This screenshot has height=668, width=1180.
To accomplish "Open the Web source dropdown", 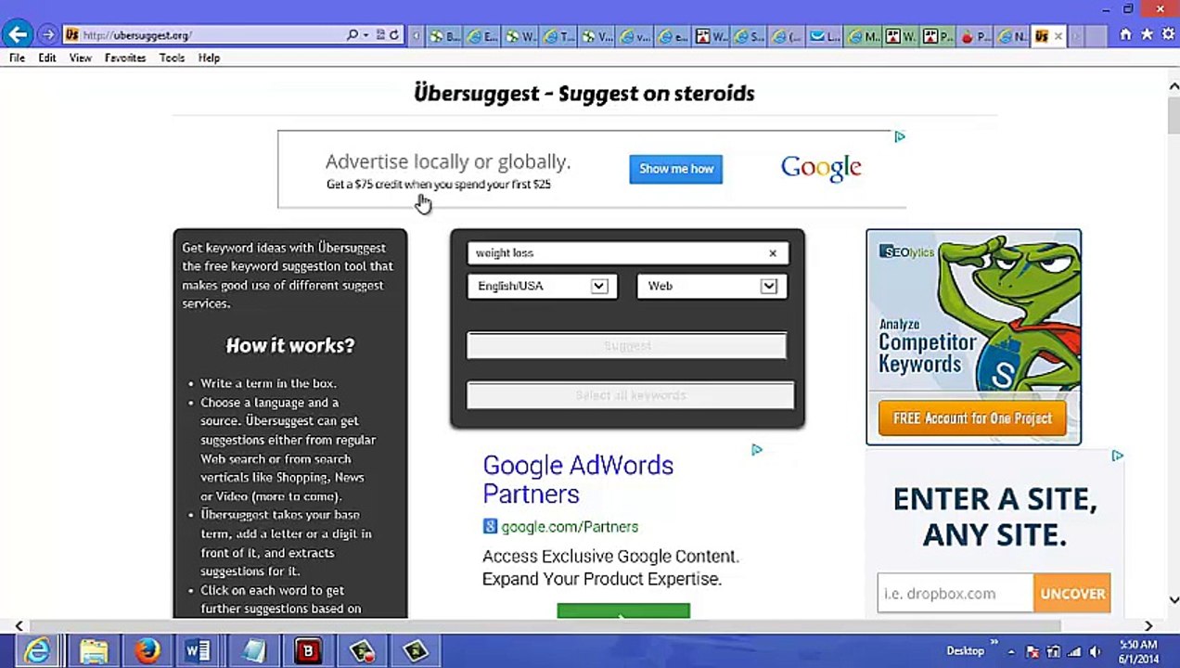I will point(712,287).
